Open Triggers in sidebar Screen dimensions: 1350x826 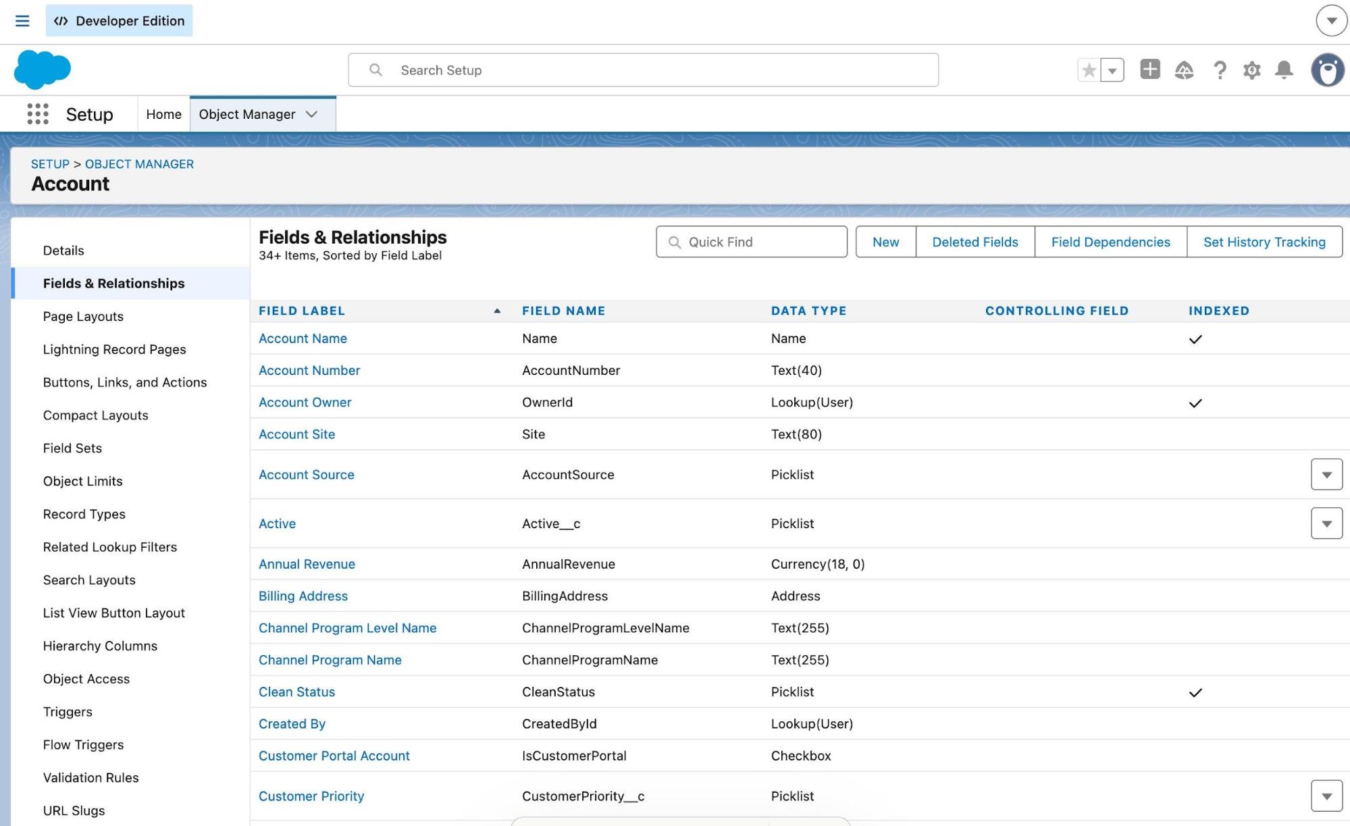click(x=68, y=712)
